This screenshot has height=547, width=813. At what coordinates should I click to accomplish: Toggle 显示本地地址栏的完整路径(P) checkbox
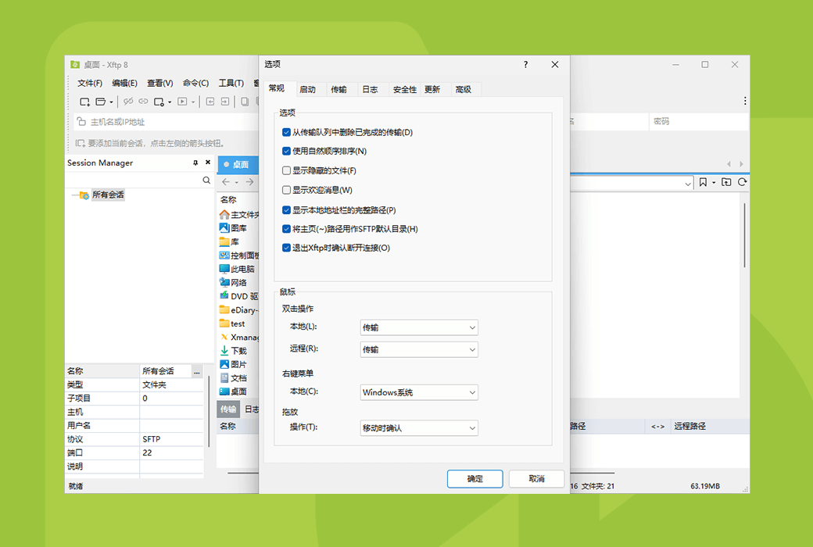coord(286,210)
